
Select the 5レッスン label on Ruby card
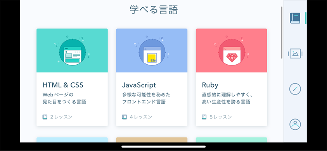(221, 117)
